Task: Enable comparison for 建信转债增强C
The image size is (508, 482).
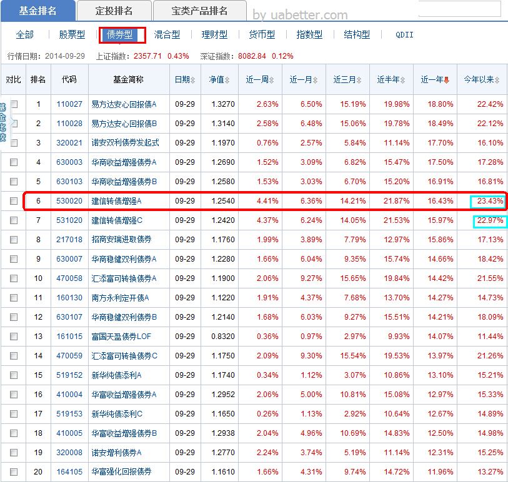Action: (x=14, y=220)
